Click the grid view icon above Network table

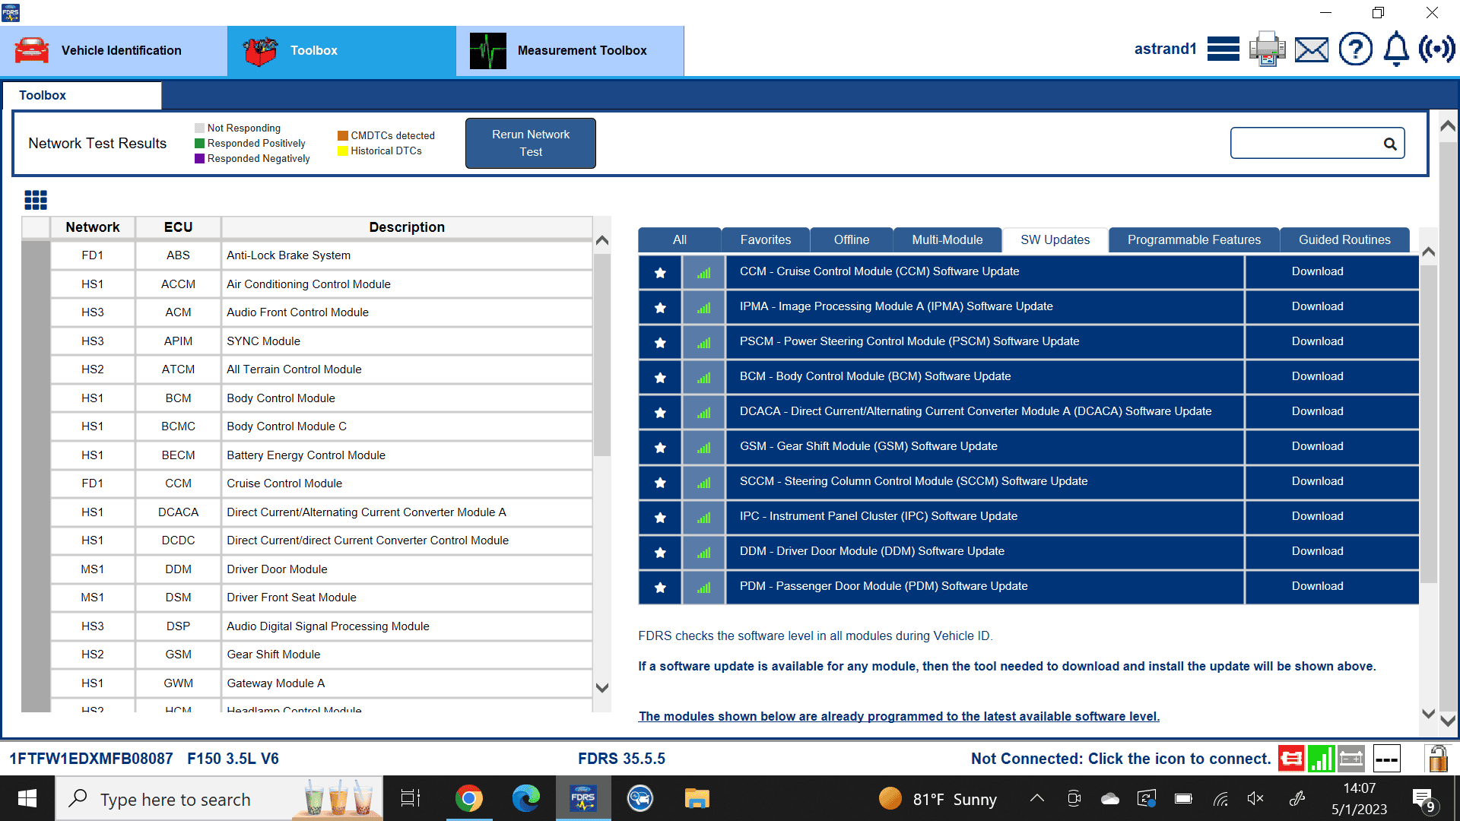(x=36, y=200)
